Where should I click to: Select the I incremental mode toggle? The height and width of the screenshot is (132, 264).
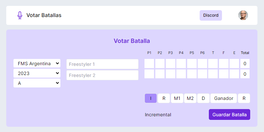click(x=151, y=98)
